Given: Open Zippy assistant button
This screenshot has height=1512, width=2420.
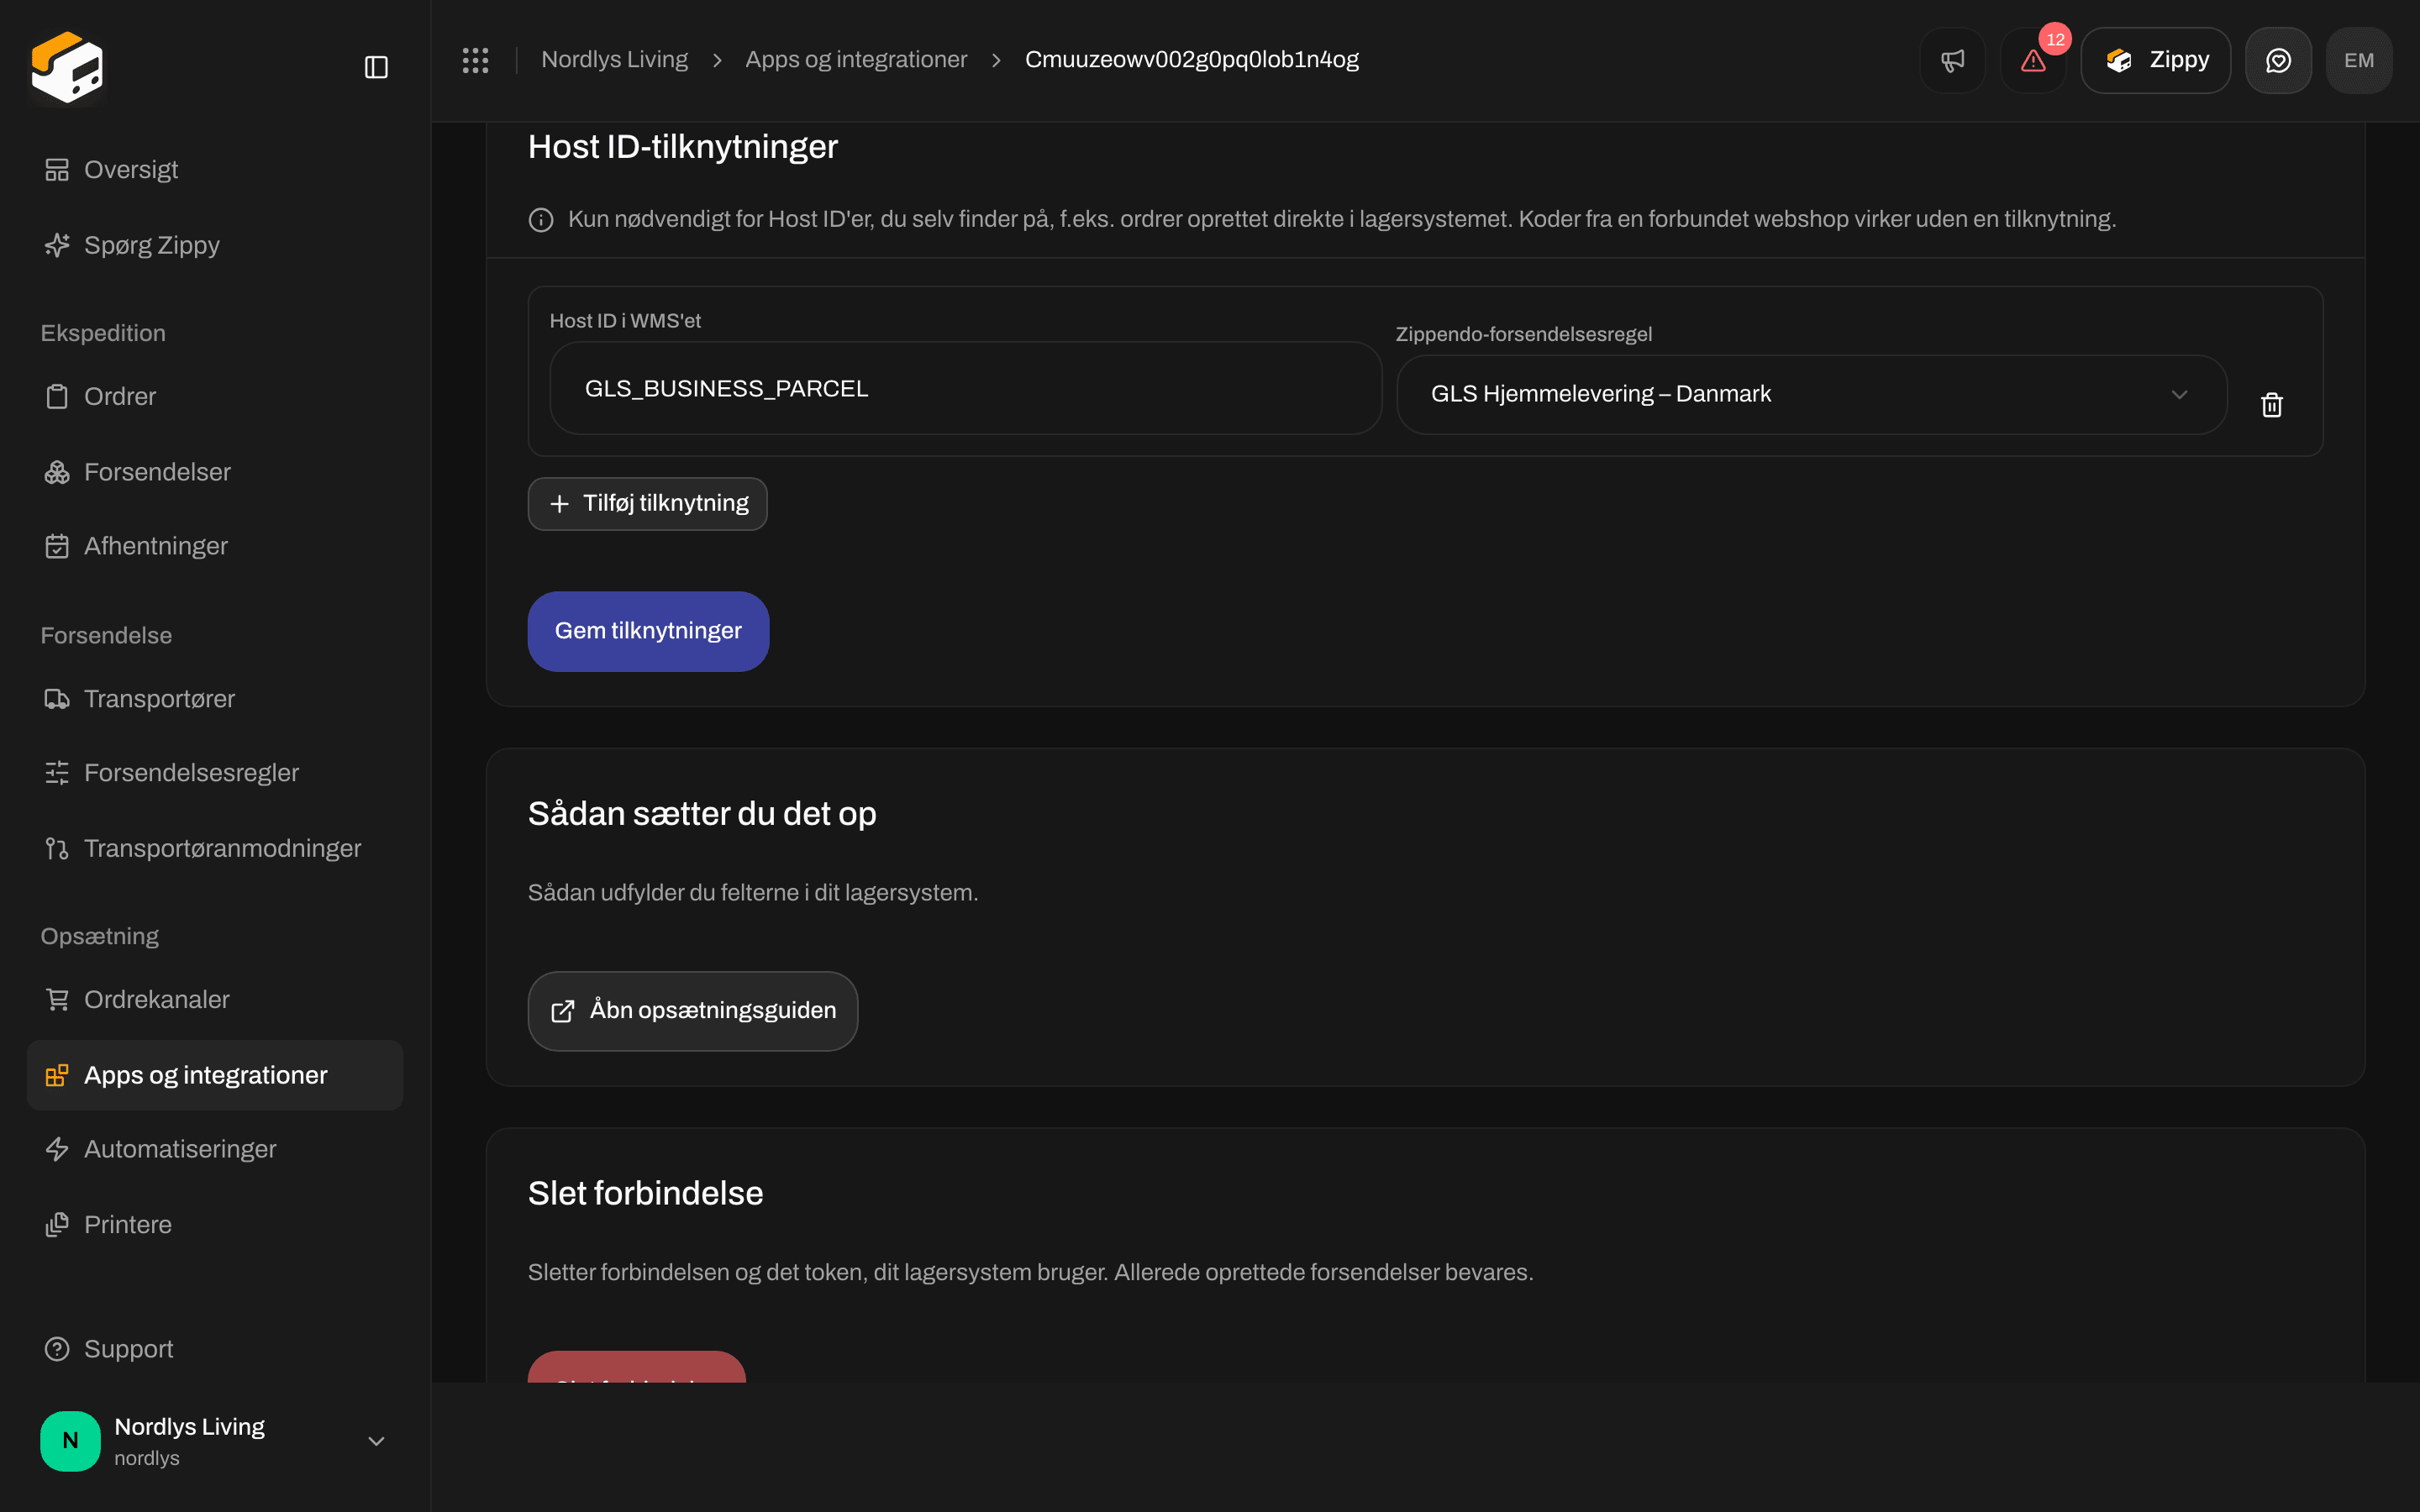Looking at the screenshot, I should [2156, 60].
